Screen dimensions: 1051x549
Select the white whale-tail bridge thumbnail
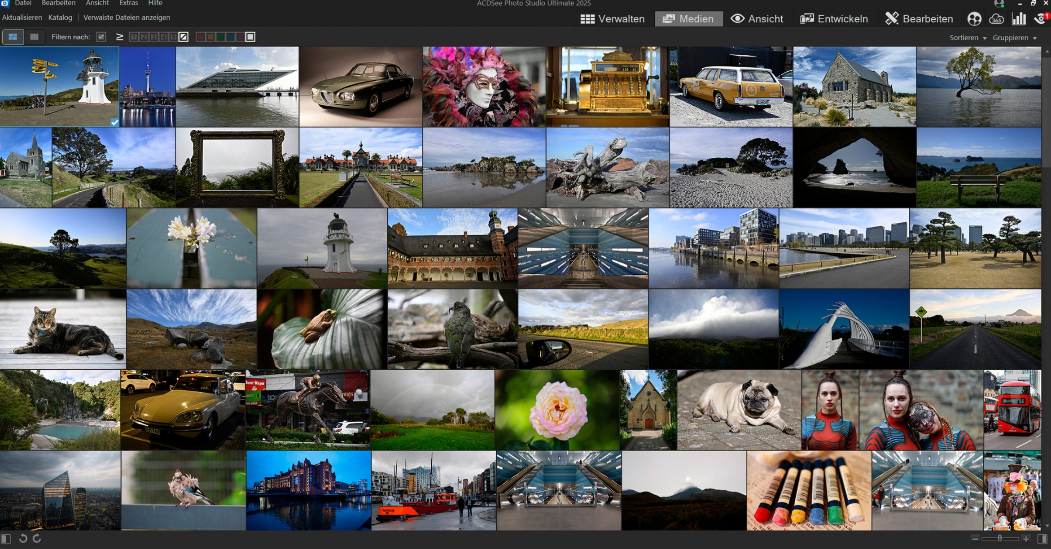pos(844,329)
